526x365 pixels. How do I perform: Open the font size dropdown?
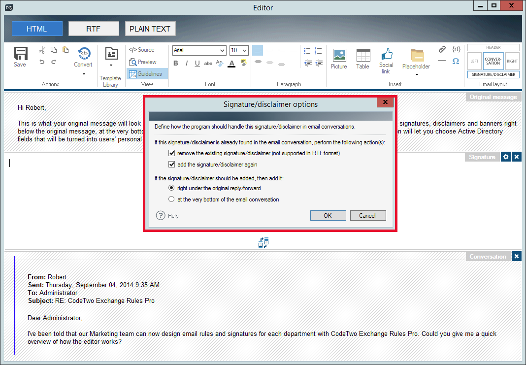(245, 50)
